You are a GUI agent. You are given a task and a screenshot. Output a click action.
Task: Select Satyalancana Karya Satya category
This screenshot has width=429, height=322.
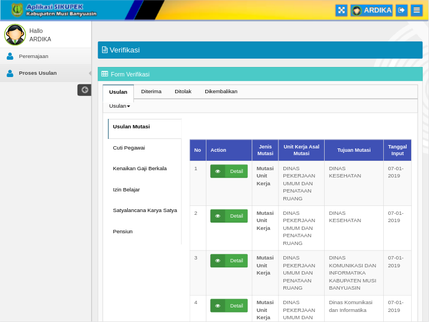tap(144, 210)
